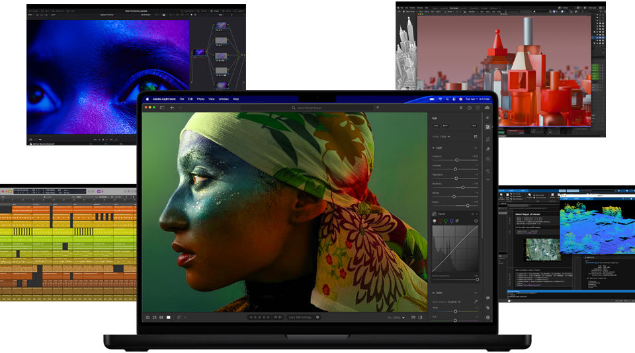Image resolution: width=635 pixels, height=353 pixels.
Task: Toggle Light panel visibility eye icon
Action: (x=476, y=147)
